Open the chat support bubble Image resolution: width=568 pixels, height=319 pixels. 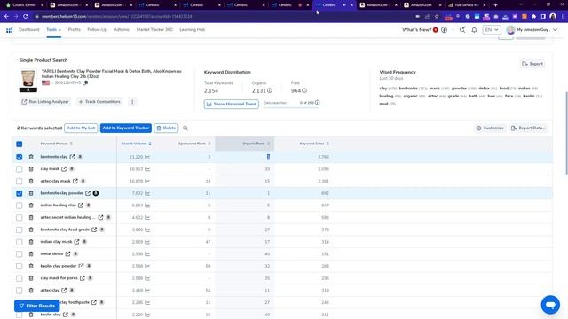pos(550,305)
